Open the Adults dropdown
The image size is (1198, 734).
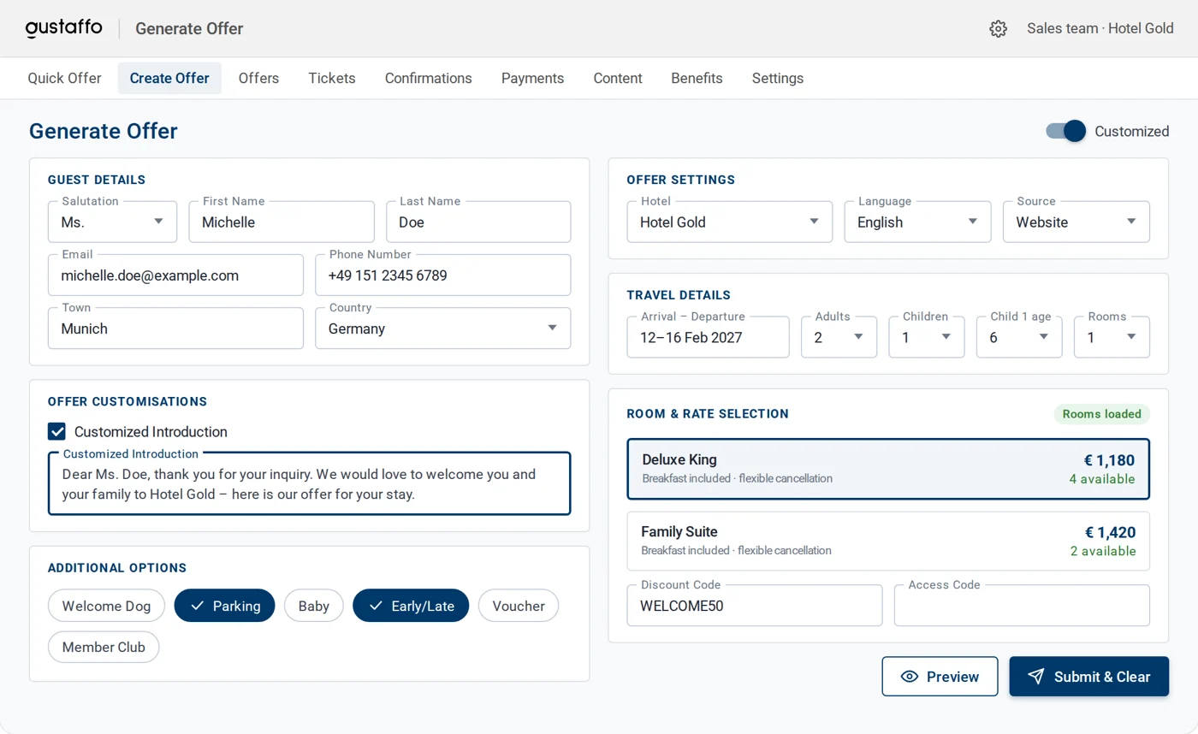point(839,337)
